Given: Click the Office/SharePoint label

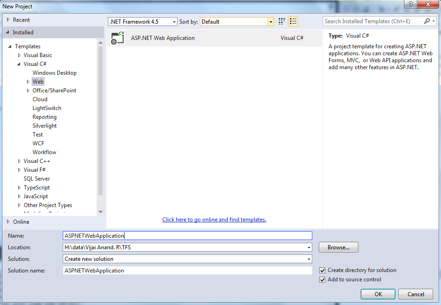Looking at the screenshot, I should [54, 91].
